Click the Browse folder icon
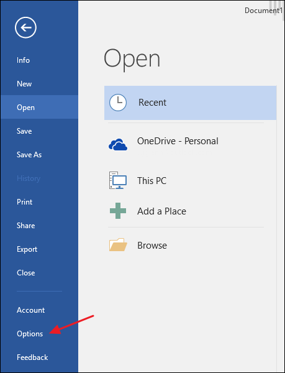 pos(118,245)
